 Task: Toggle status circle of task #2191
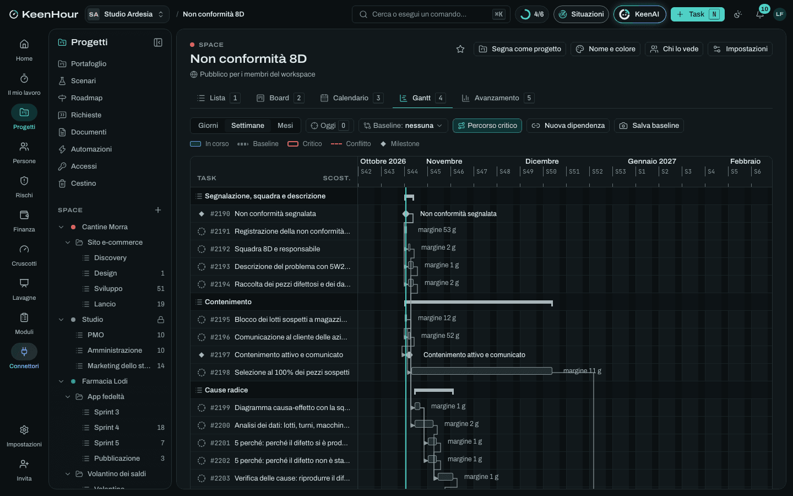coord(202,231)
